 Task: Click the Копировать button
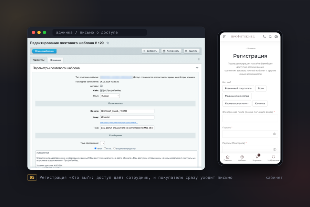[x=171, y=51]
